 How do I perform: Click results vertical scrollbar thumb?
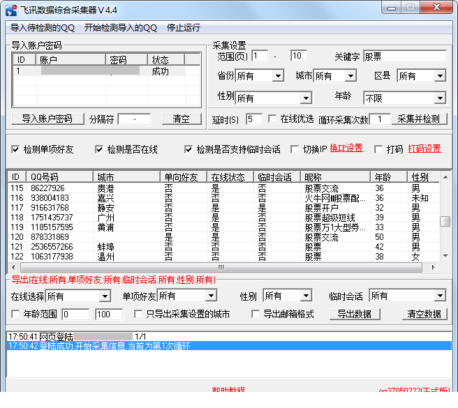coord(445,221)
